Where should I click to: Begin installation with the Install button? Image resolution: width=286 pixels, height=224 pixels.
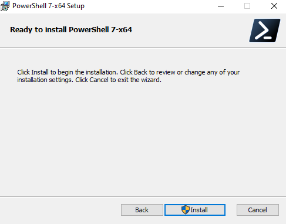click(x=195, y=210)
